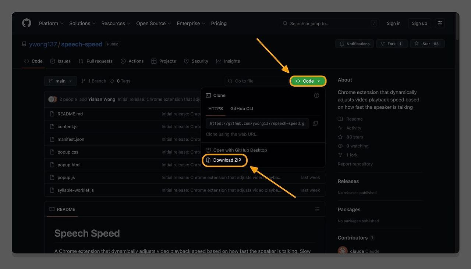Viewport: 471px width, 269px height.
Task: Open the Readme link in About
Action: [x=350, y=119]
